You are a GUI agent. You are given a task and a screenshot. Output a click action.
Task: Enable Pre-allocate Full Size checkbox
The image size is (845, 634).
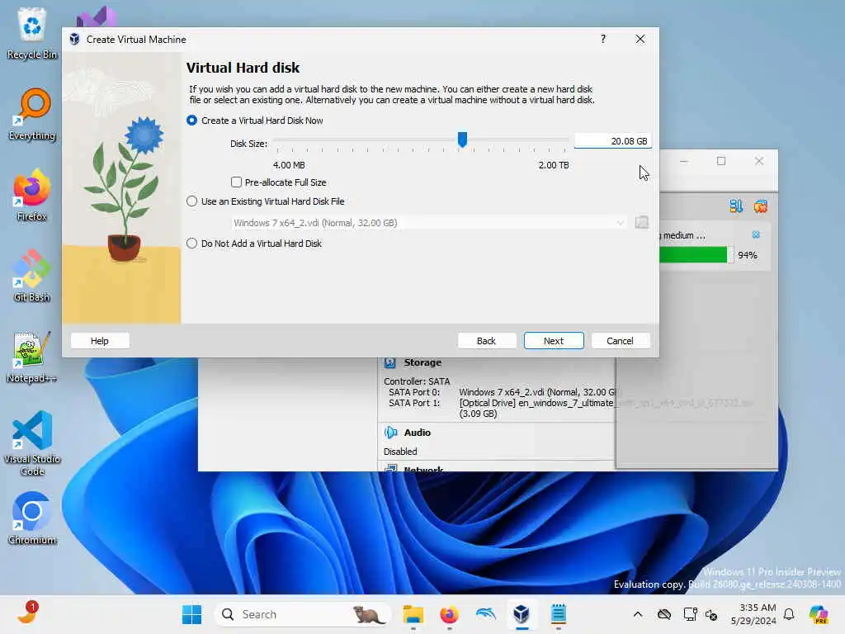[x=279, y=182]
